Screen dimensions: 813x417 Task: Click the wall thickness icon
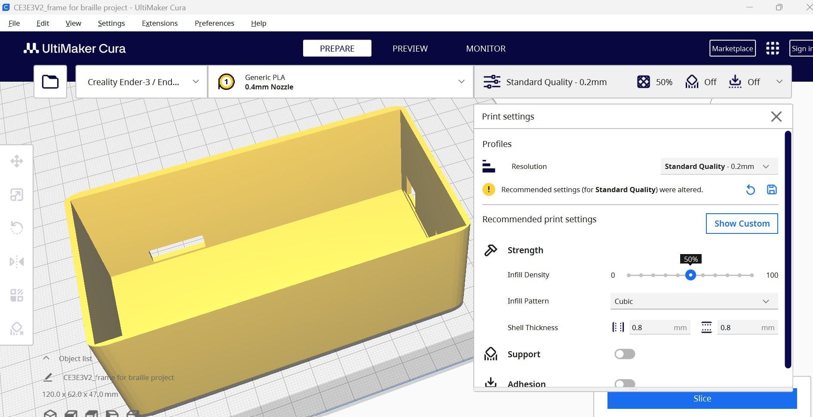click(618, 328)
